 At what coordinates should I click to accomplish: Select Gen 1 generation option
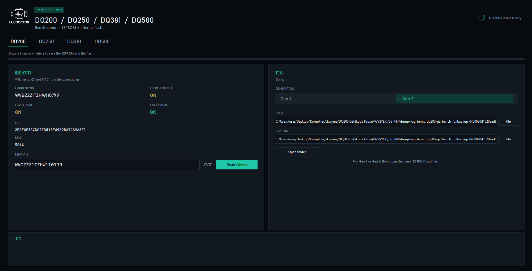coord(335,99)
